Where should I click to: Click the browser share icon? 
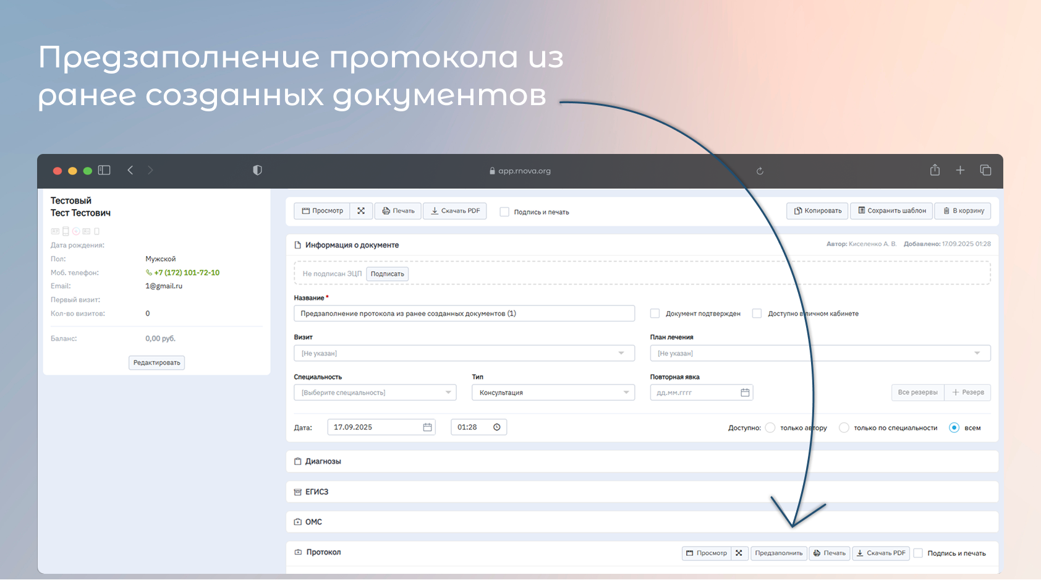(x=935, y=170)
